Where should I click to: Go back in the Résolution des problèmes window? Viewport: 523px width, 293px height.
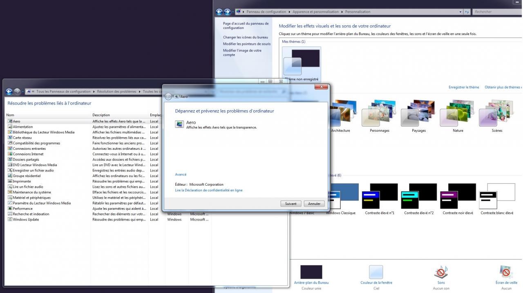point(9,91)
